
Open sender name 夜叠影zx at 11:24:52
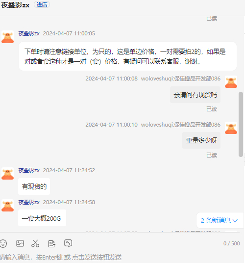(x=29, y=170)
